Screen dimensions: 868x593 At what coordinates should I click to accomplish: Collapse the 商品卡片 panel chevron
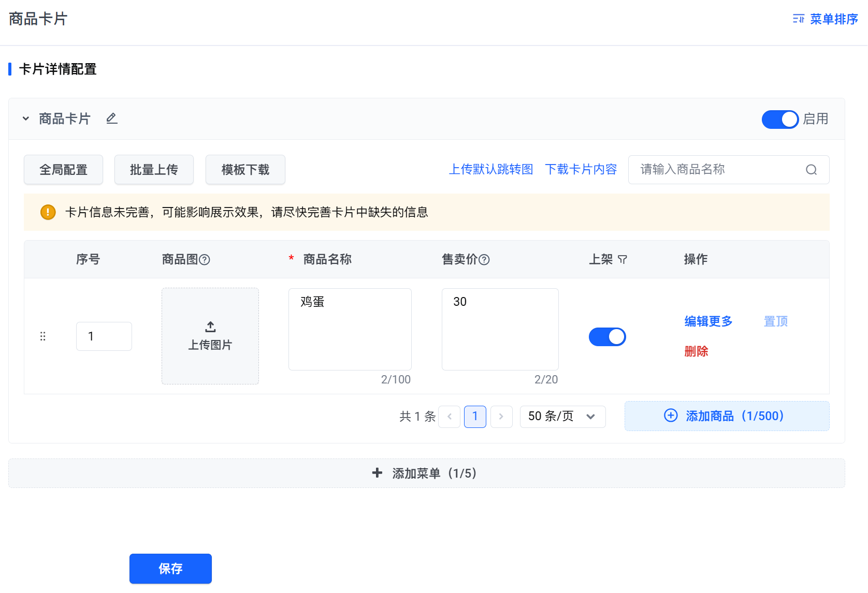(x=26, y=118)
